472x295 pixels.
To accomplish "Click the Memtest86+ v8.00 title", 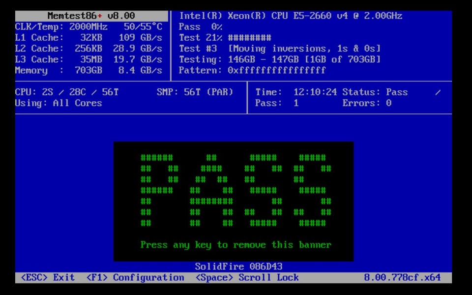I will [91, 16].
